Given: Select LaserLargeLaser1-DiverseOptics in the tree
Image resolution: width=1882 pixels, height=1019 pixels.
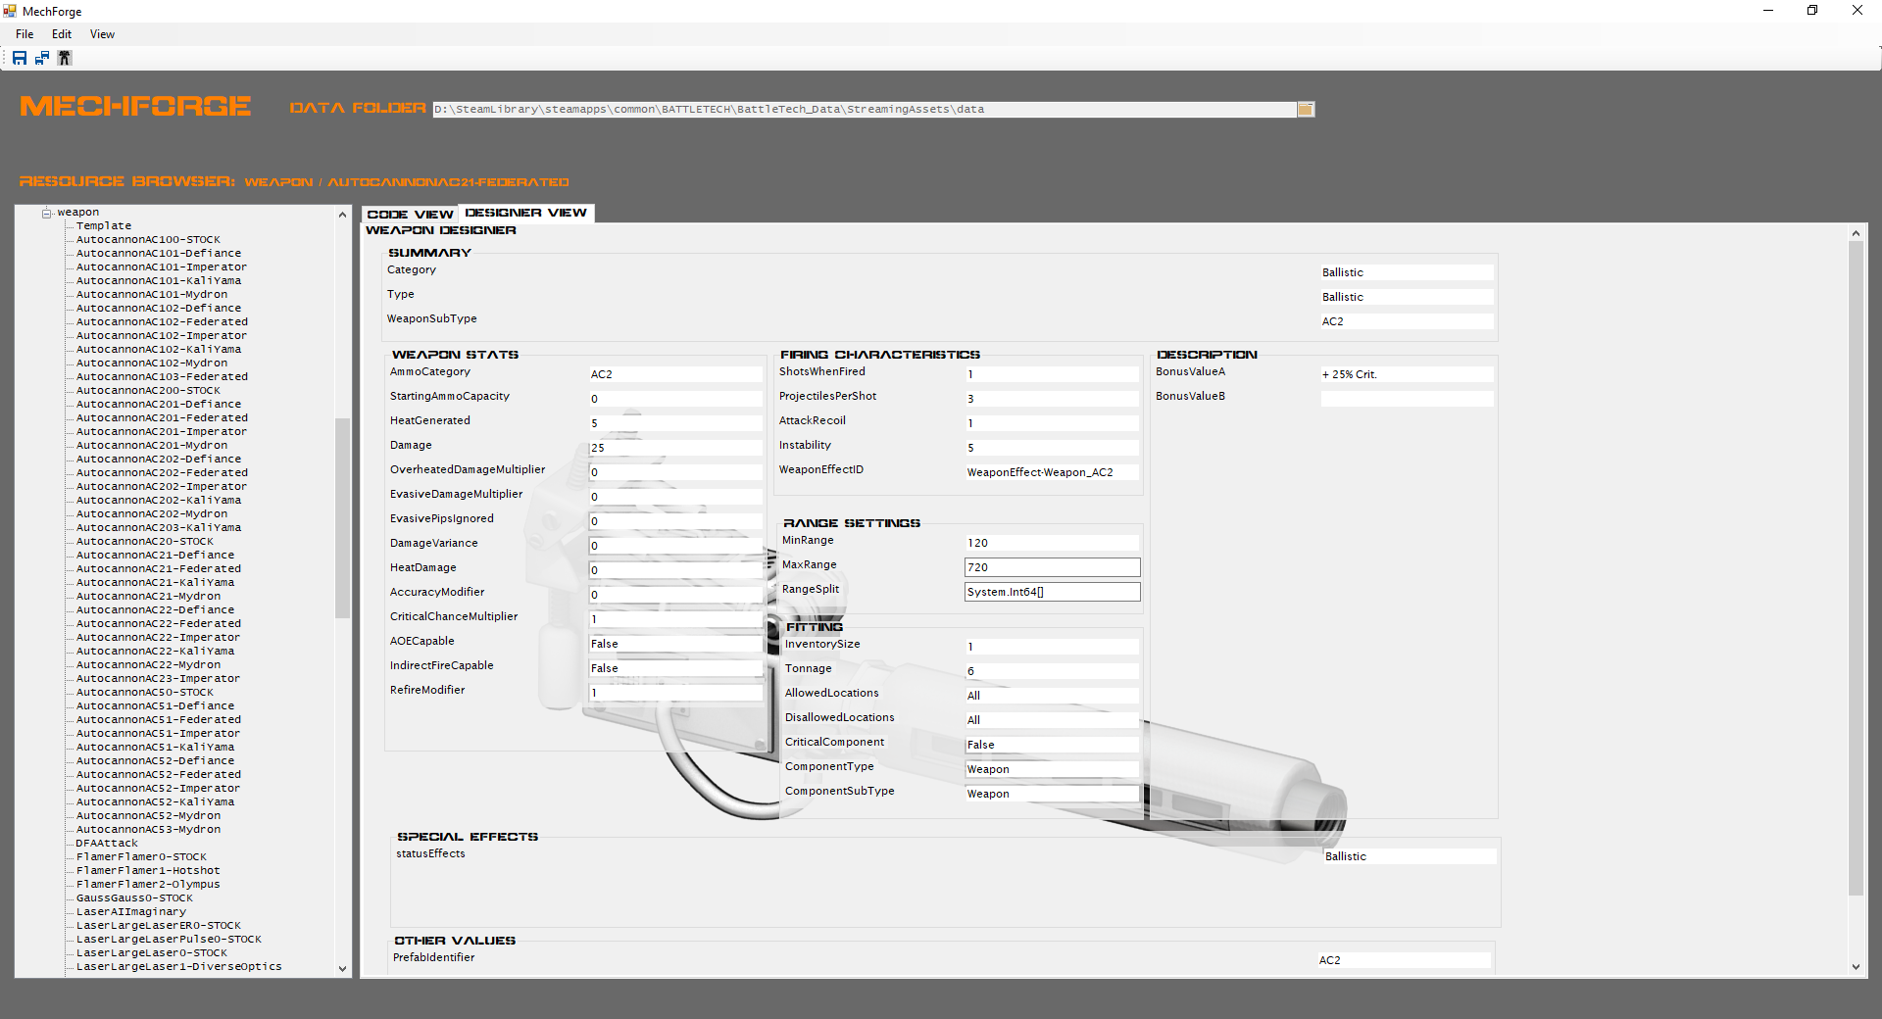Looking at the screenshot, I should click(179, 967).
